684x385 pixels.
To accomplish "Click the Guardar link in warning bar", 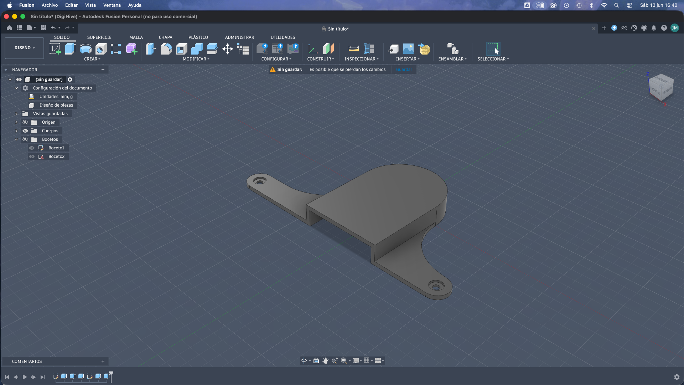I will (x=404, y=70).
